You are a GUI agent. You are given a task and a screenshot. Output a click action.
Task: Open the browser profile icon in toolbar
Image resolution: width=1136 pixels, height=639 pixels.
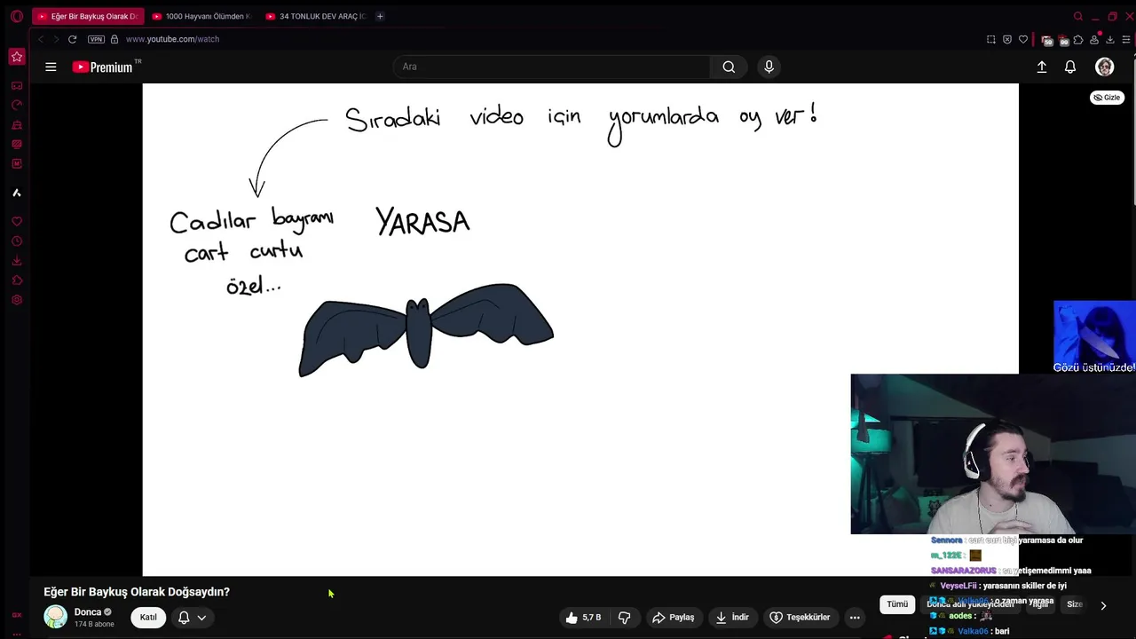click(x=1094, y=39)
